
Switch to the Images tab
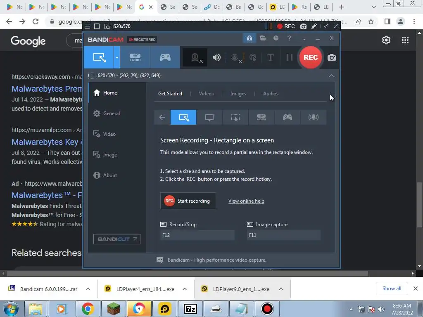238,94
